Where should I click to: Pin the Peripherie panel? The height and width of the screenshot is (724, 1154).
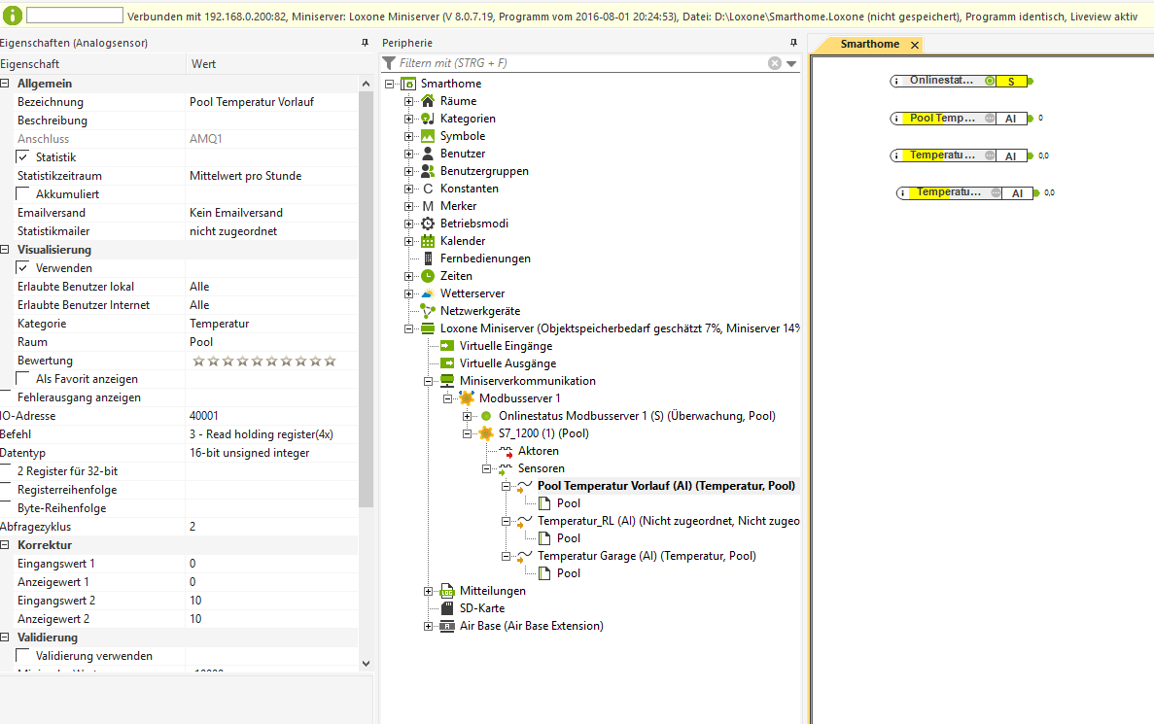click(x=793, y=43)
